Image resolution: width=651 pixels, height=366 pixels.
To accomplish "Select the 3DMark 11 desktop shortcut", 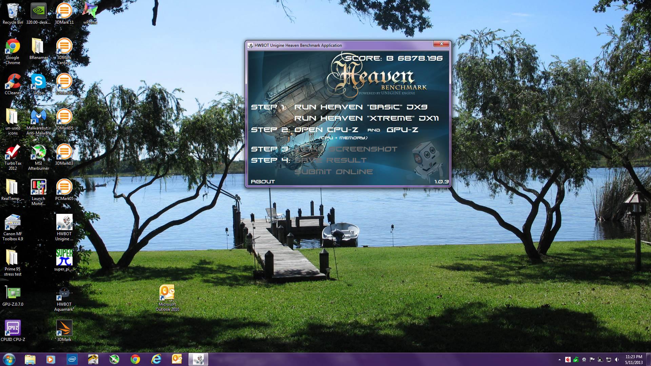I will [64, 14].
